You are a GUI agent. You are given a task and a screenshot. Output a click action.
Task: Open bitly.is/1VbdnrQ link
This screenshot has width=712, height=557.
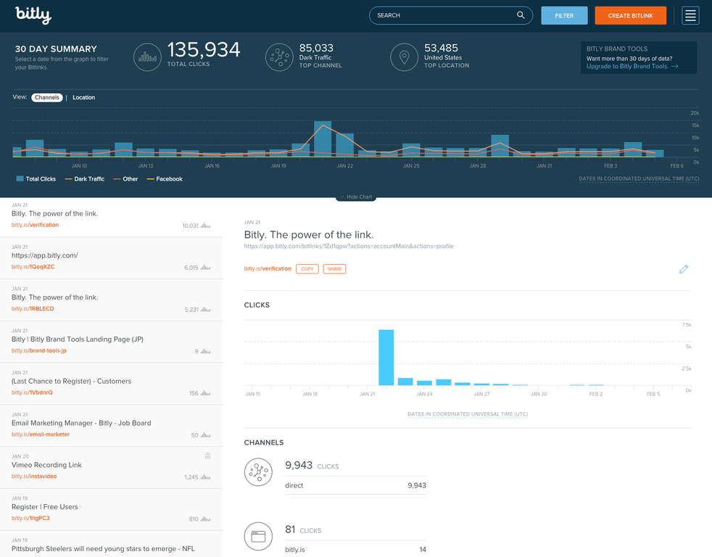pyautogui.click(x=32, y=392)
